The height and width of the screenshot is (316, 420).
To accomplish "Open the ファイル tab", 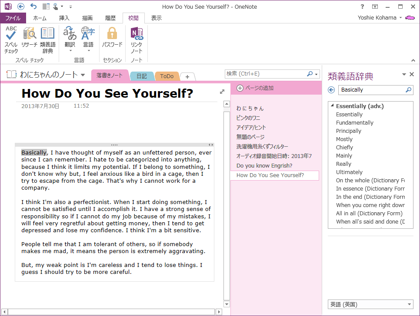I will point(13,18).
